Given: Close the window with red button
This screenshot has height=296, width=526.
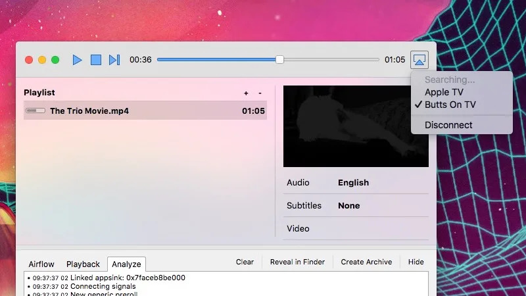Looking at the screenshot, I should pos(29,60).
